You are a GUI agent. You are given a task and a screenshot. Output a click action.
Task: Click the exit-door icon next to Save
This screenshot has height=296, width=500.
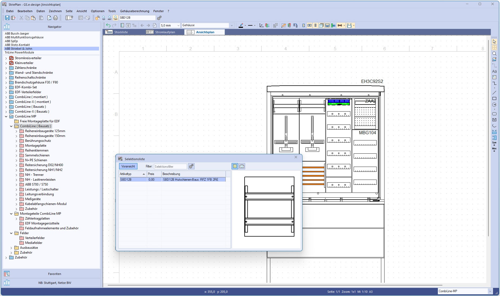coord(13,18)
